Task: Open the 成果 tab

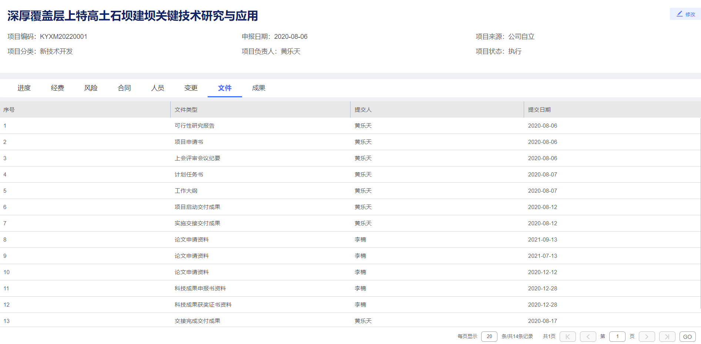Action: coord(259,88)
